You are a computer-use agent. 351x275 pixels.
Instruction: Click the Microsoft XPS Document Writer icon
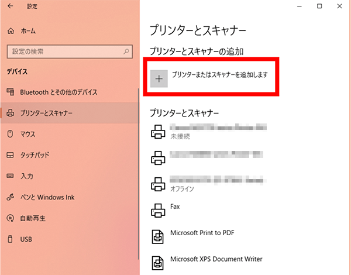(158, 263)
